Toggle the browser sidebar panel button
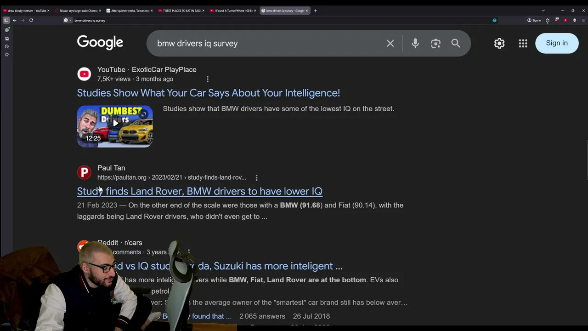The width and height of the screenshot is (588, 331). 6,20
